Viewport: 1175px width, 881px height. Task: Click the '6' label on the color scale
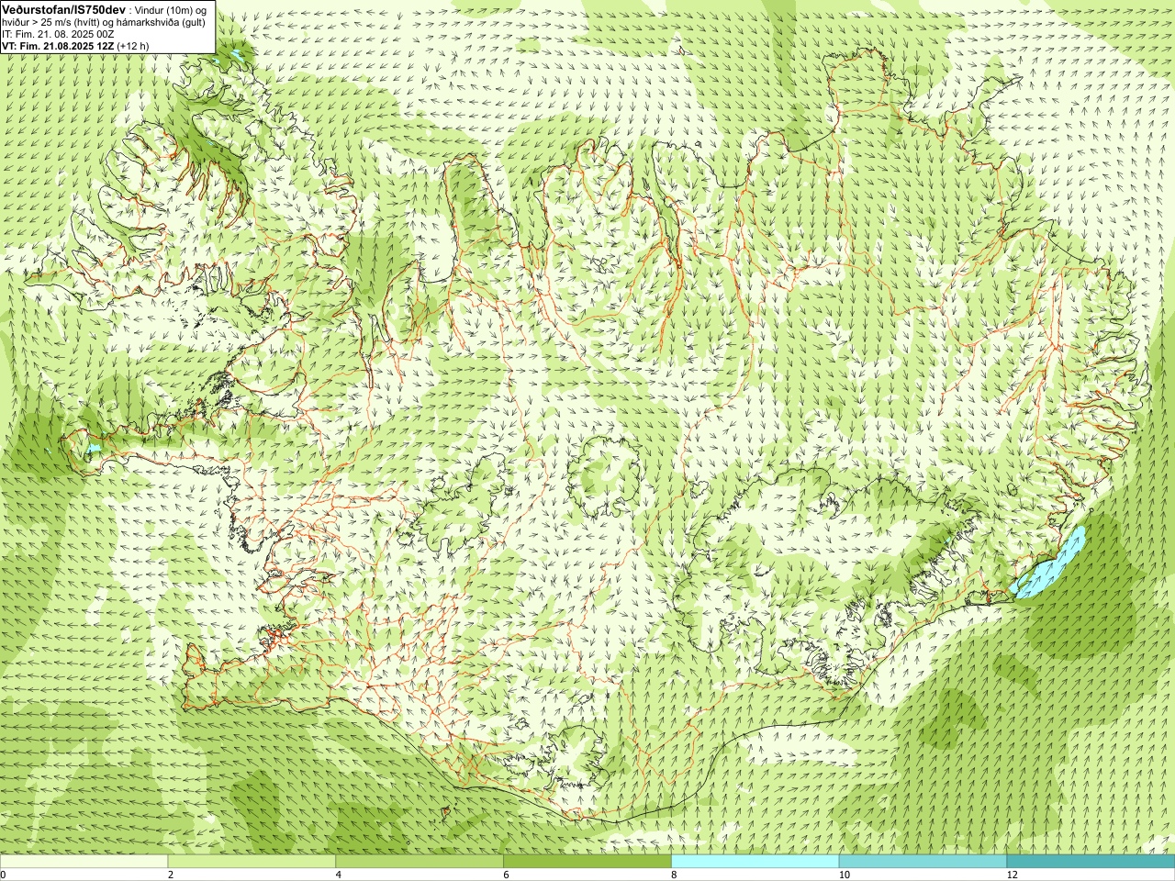click(506, 875)
